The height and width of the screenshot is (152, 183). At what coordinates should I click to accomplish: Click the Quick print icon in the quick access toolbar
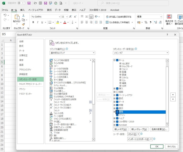(56, 3)
